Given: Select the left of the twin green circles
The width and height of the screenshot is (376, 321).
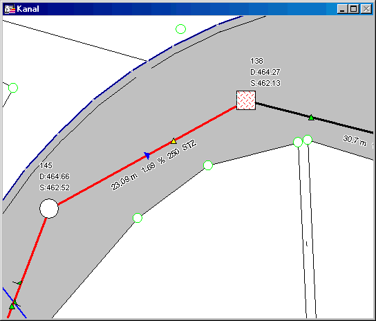Looking at the screenshot, I should pos(298,142).
